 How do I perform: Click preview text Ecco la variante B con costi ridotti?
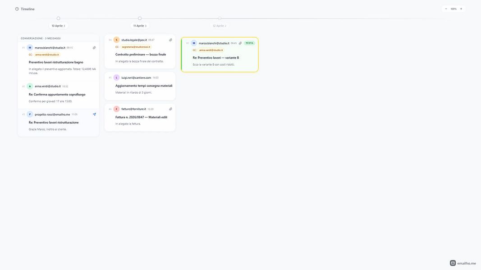click(214, 65)
